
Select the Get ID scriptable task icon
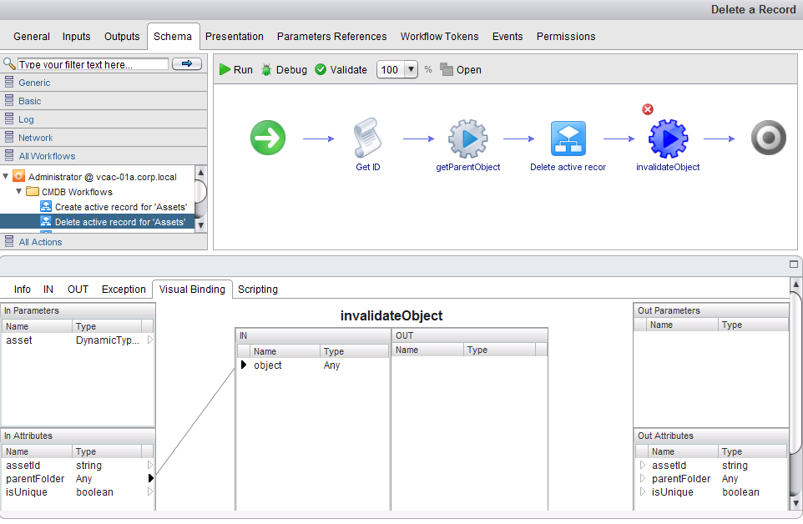tap(367, 137)
